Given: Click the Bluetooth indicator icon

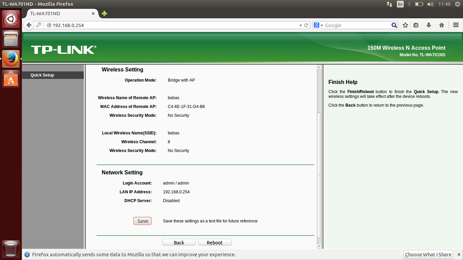Looking at the screenshot, I should tap(409, 4).
